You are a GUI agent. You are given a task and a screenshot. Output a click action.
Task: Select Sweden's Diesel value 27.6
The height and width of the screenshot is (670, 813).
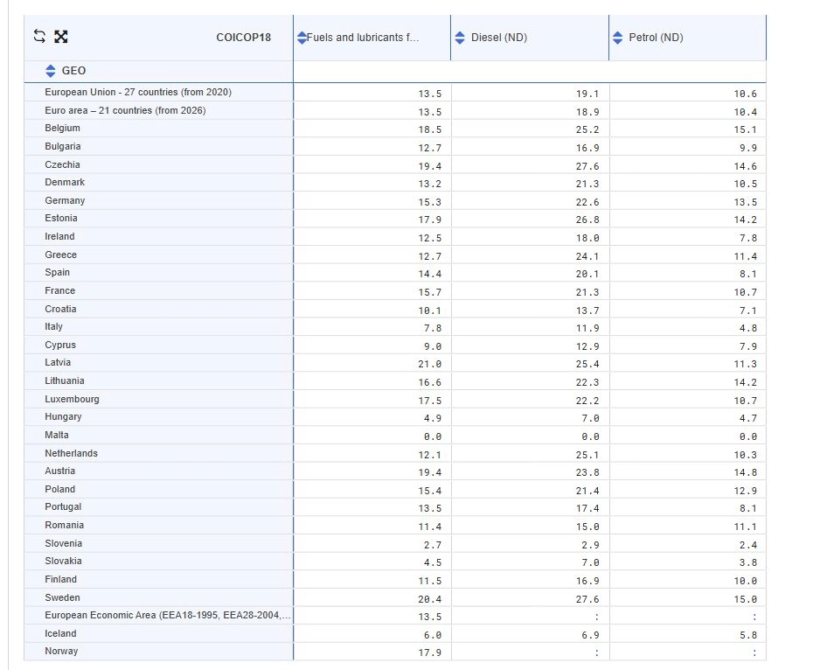(x=587, y=598)
